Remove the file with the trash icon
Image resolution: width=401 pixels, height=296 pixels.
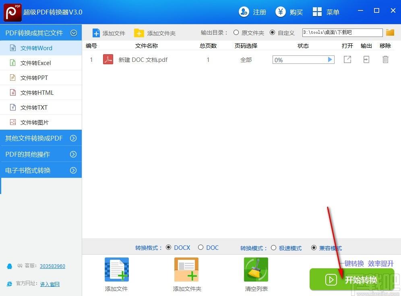[x=385, y=59]
